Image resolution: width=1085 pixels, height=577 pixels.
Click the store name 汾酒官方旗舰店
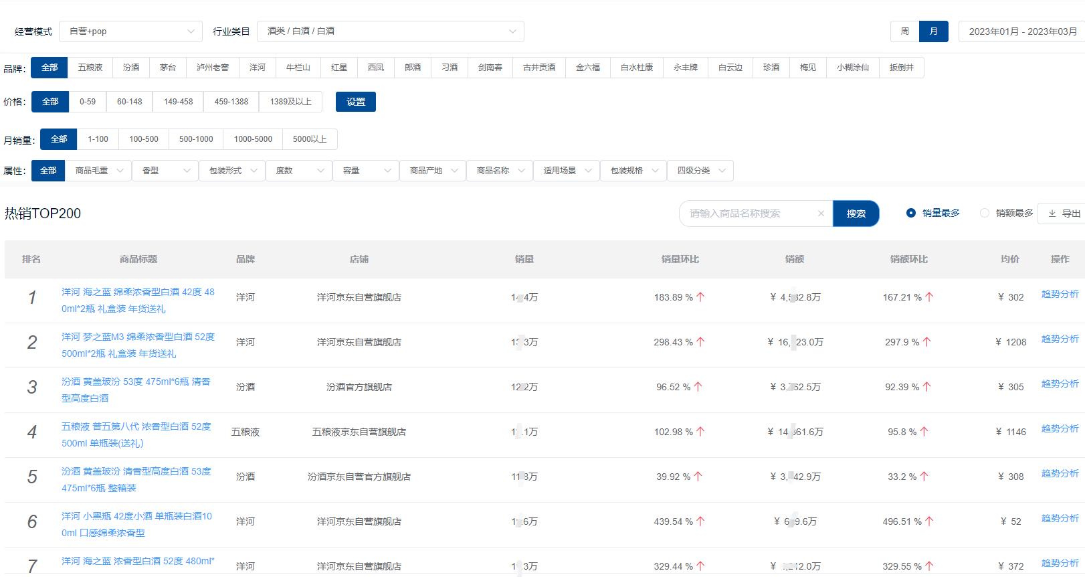(359, 387)
